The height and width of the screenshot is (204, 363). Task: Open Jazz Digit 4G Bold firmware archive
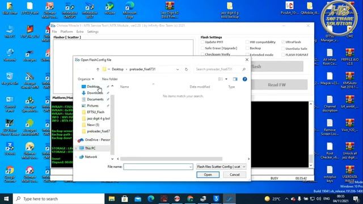click(170, 10)
